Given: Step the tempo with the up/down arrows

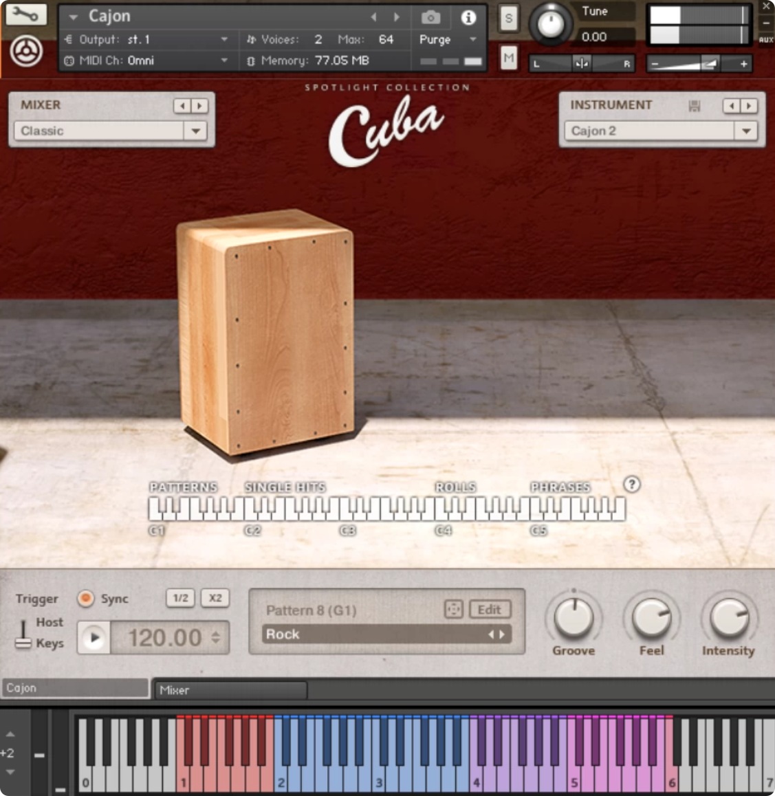Looking at the screenshot, I should pos(217,638).
